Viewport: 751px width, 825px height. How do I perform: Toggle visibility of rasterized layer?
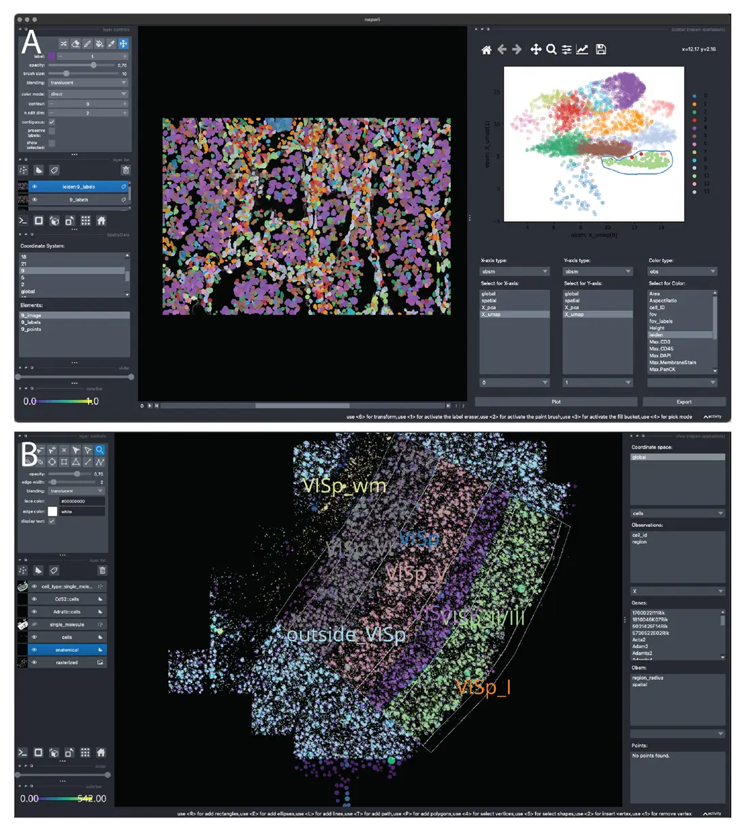pyautogui.click(x=34, y=662)
